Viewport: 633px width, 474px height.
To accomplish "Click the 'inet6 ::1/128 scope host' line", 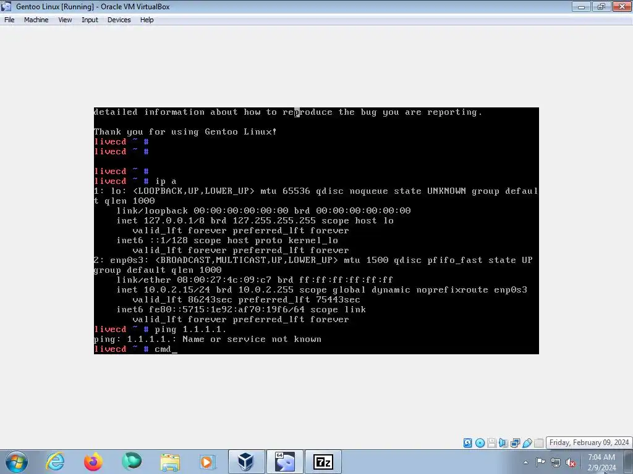I will [x=227, y=240].
